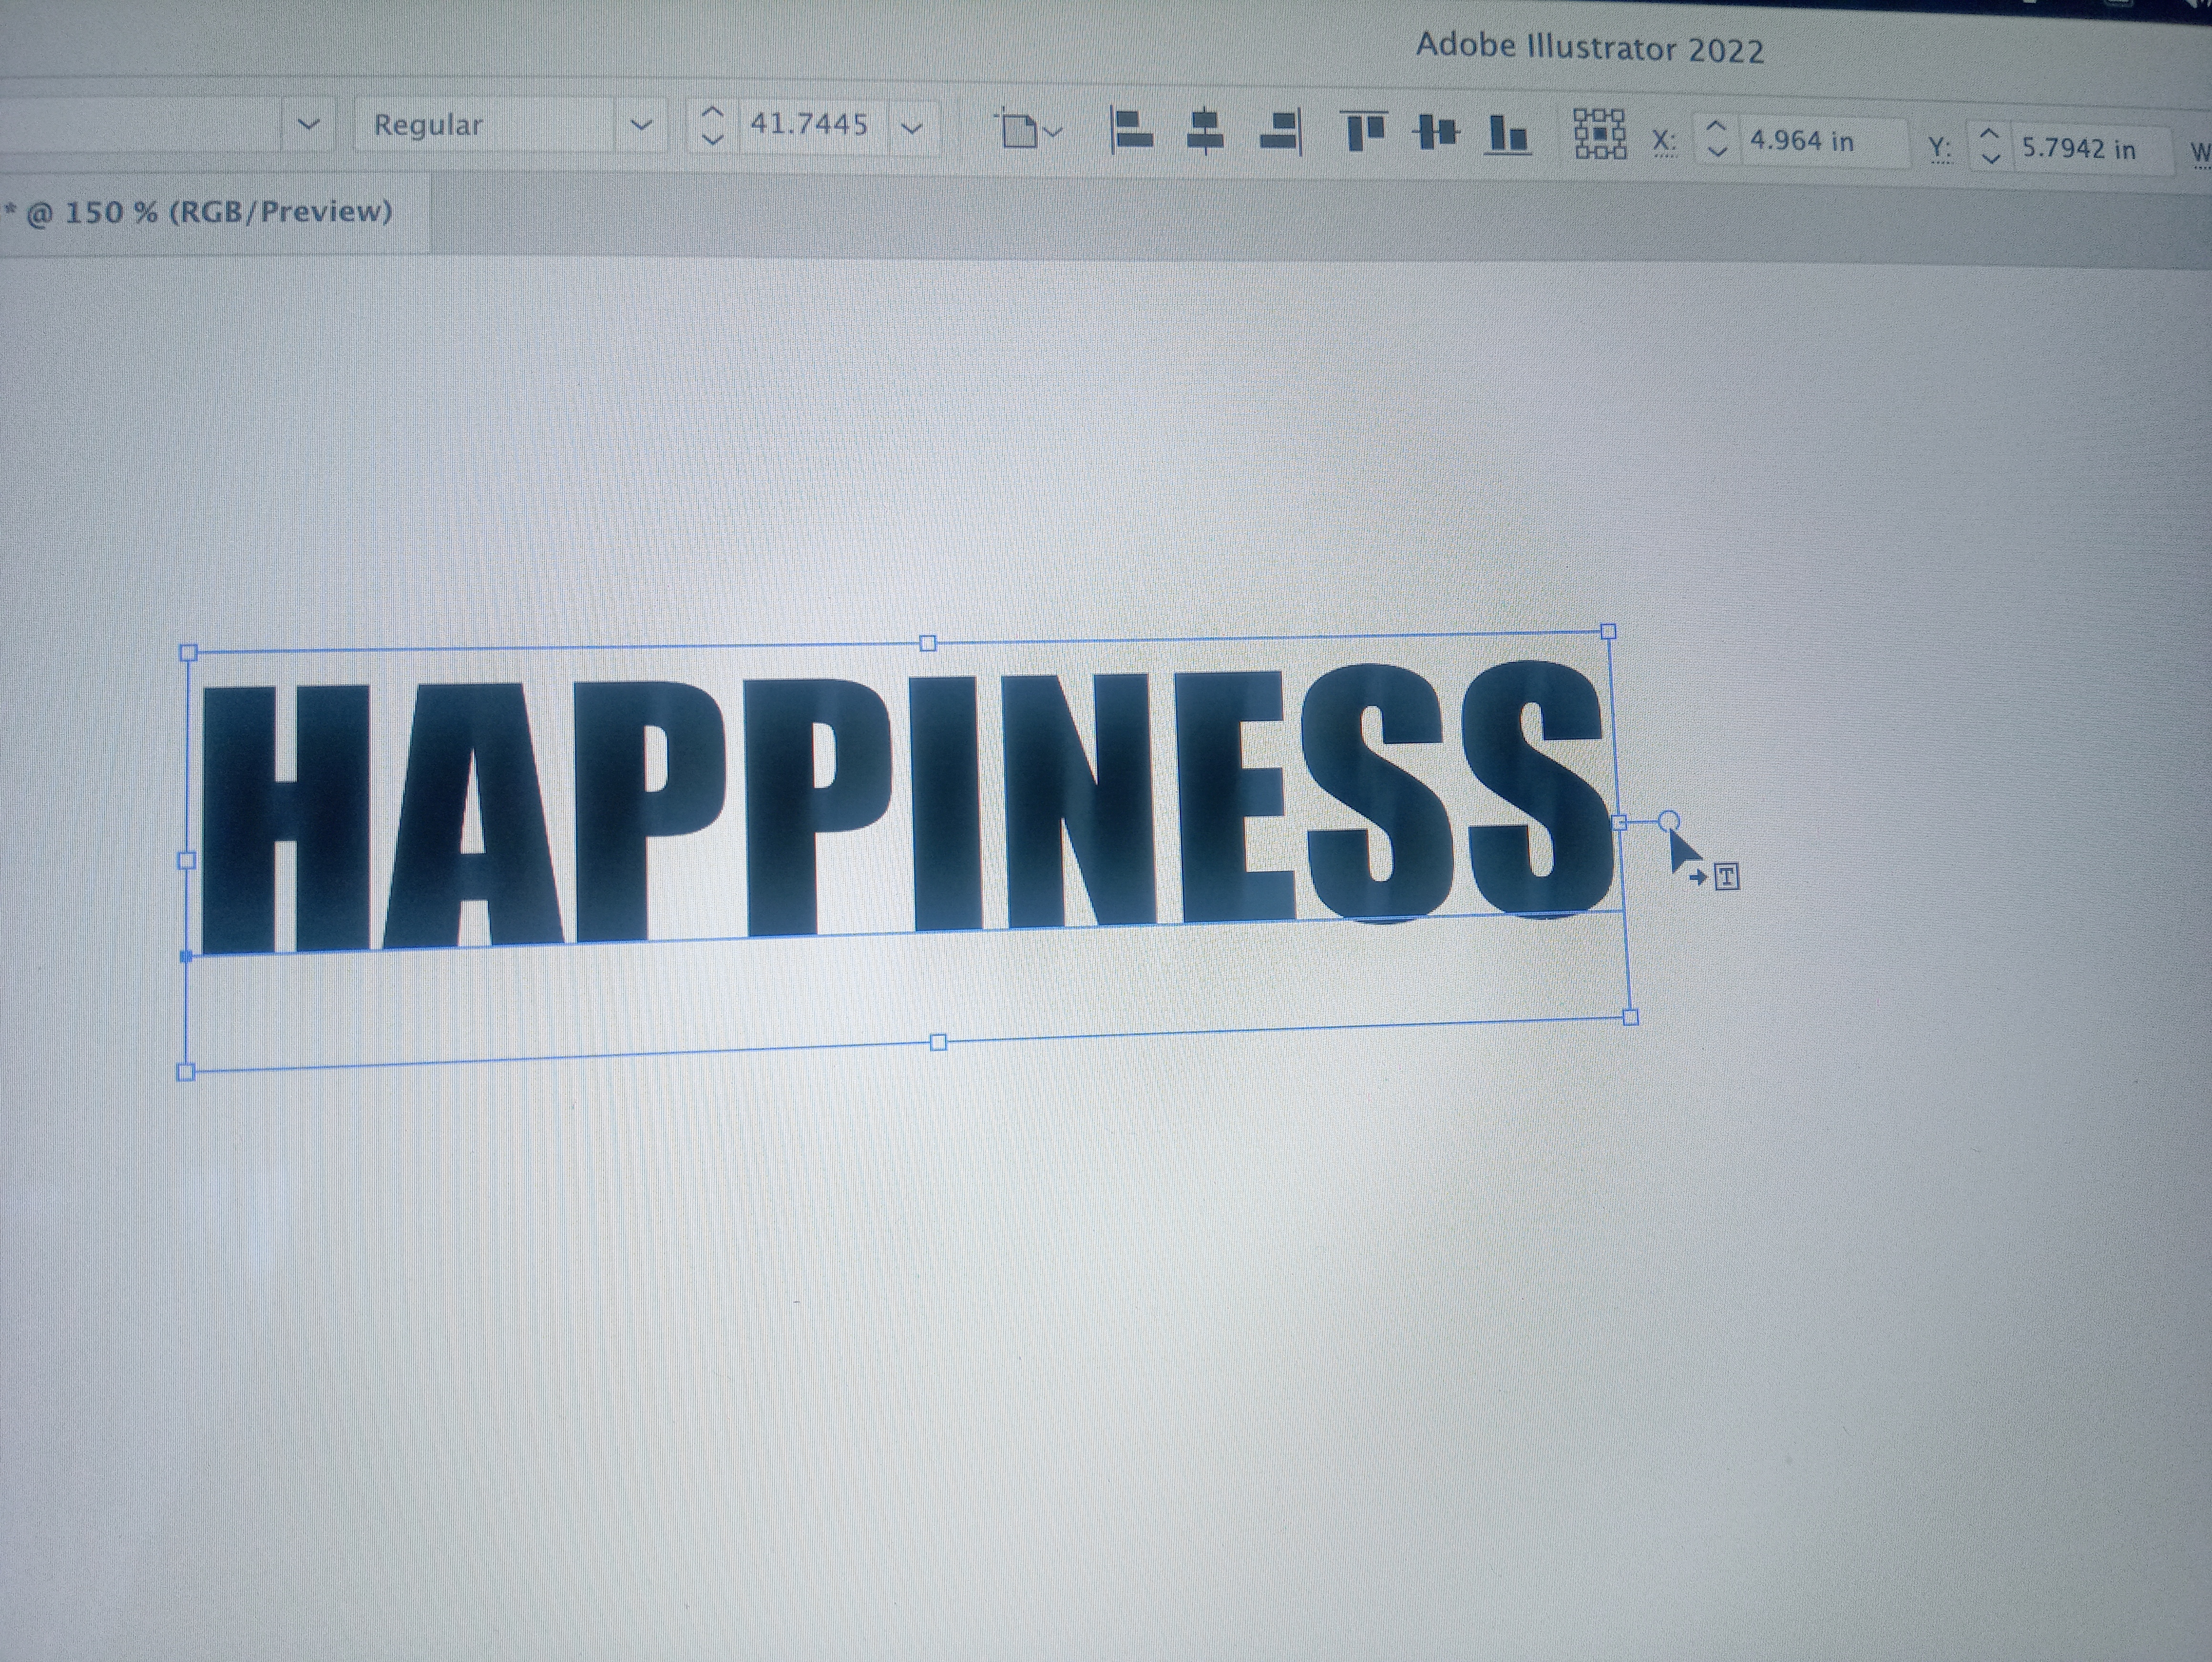
Task: Click the X position stepper arrows
Action: (x=1716, y=139)
